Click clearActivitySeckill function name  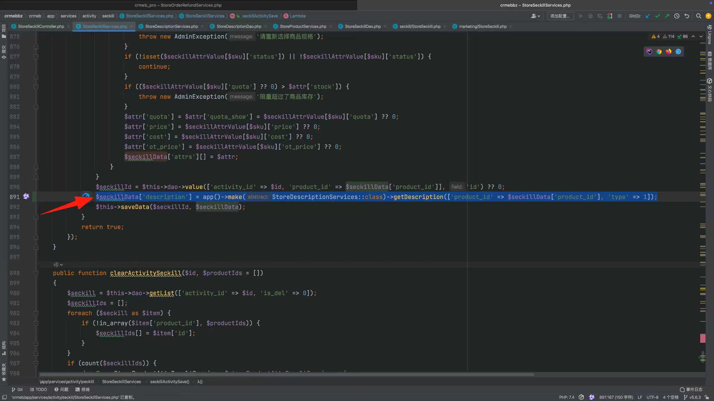pos(146,273)
